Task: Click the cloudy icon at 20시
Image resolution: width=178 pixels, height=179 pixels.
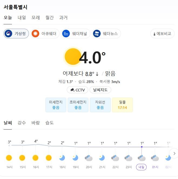Action: [89, 158]
